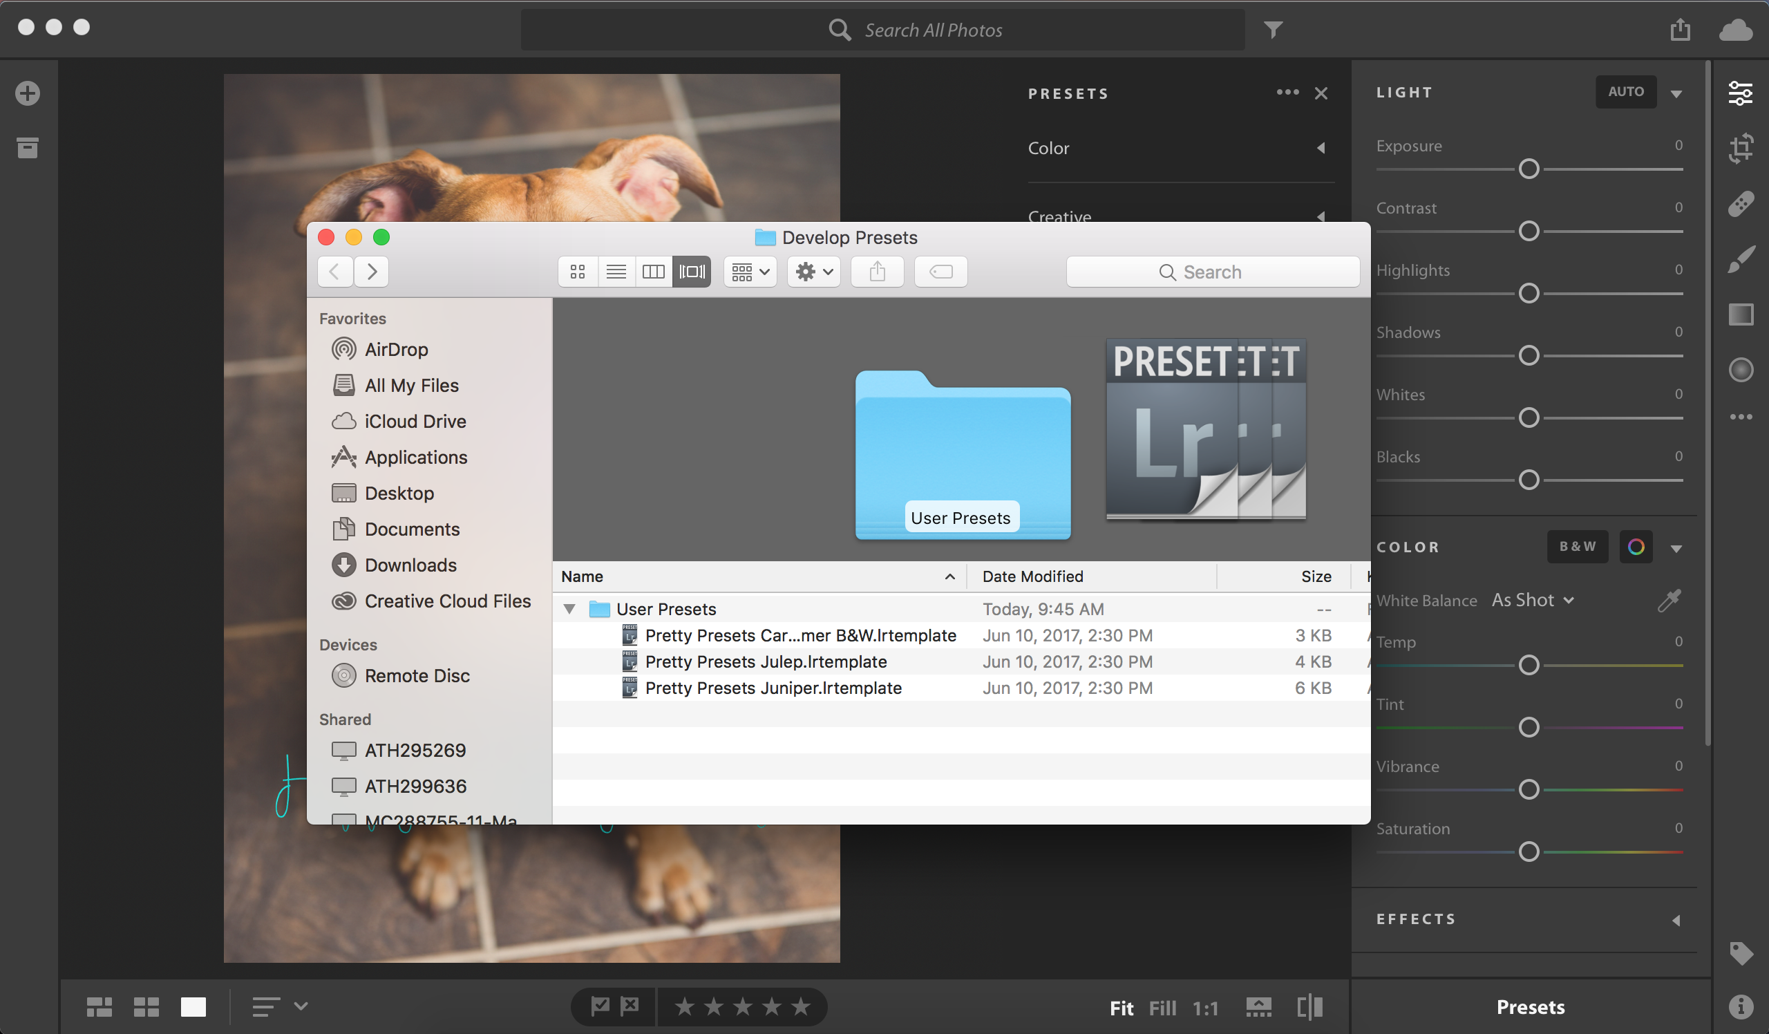Select AirDrop in Finder sidebar
Viewport: 1769px width, 1034px height.
click(x=397, y=348)
